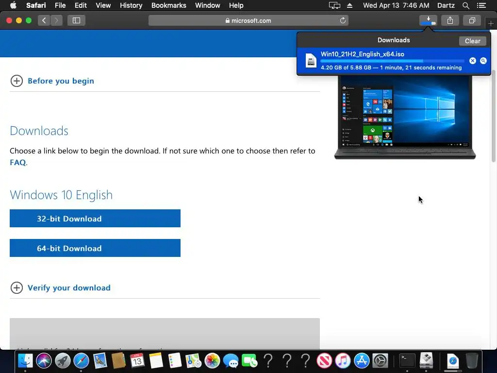Screen dimensions: 497x373
Task: Open Spotlight search in menu bar
Action: tap(465, 5)
